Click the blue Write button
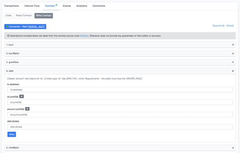 point(11,134)
